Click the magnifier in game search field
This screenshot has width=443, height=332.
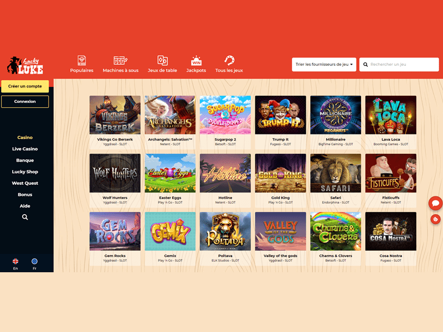(365, 65)
